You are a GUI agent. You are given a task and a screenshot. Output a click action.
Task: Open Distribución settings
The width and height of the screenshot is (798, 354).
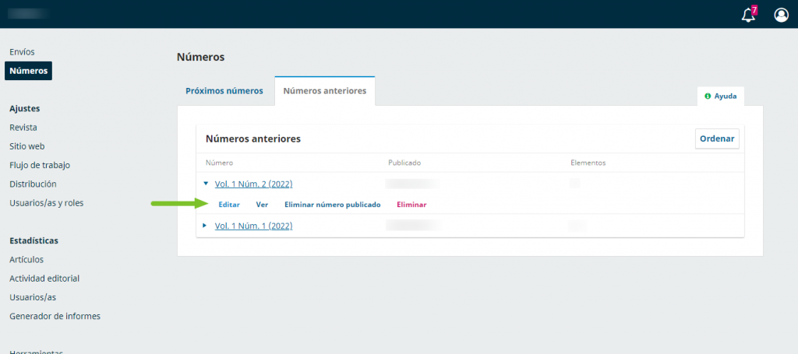33,184
